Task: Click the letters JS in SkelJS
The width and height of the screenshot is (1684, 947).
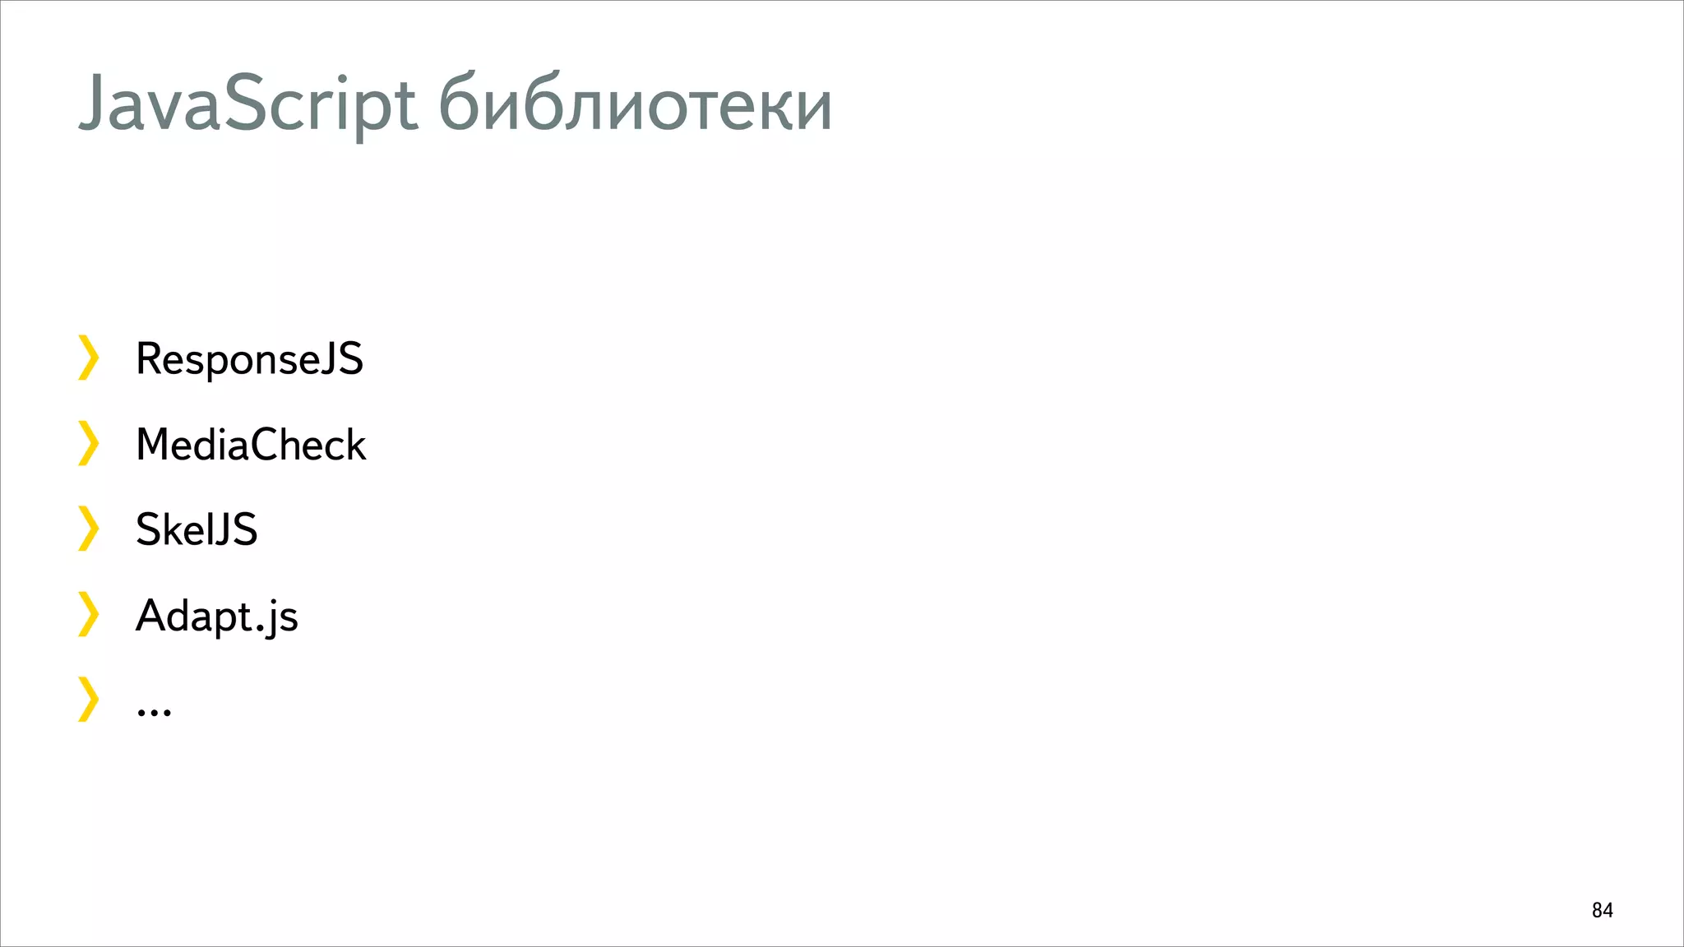Action: pyautogui.click(x=234, y=529)
